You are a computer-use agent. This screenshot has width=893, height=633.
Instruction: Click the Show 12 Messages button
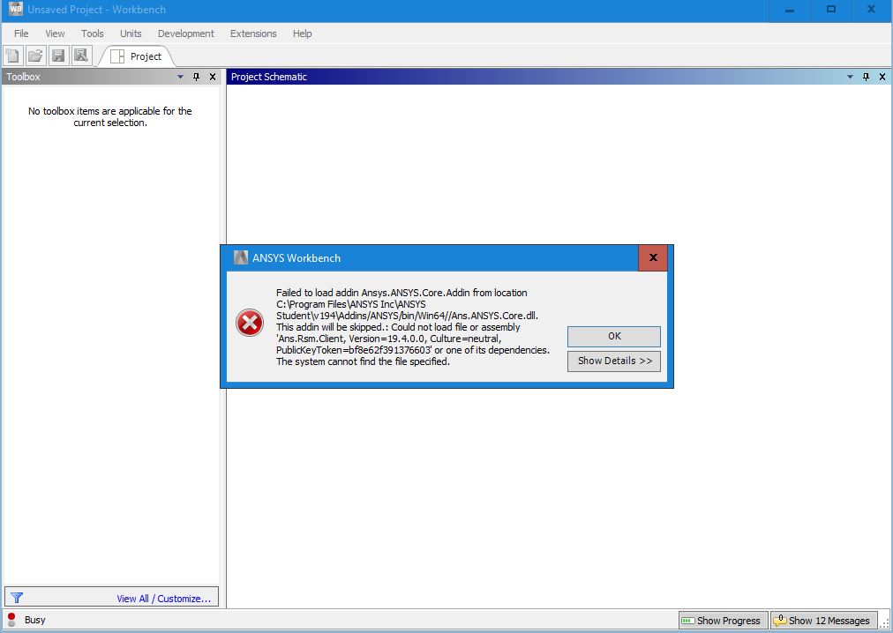point(823,621)
